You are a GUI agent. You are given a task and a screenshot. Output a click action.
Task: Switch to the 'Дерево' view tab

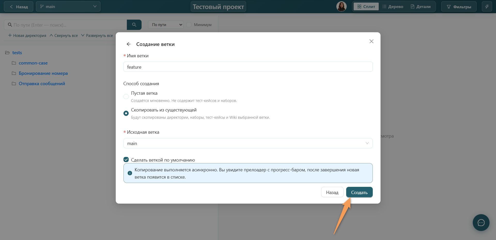[393, 7]
